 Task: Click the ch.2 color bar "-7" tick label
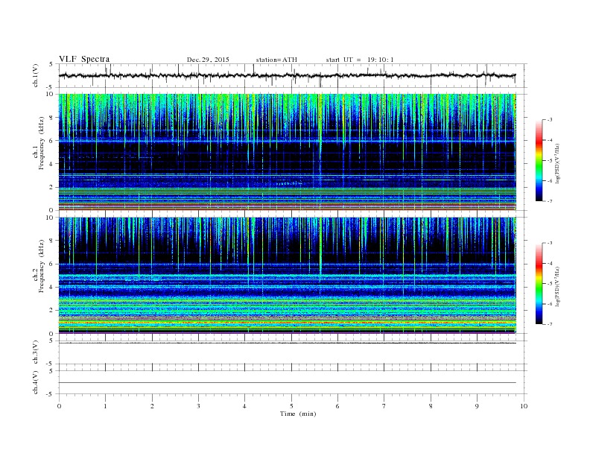[x=549, y=324]
